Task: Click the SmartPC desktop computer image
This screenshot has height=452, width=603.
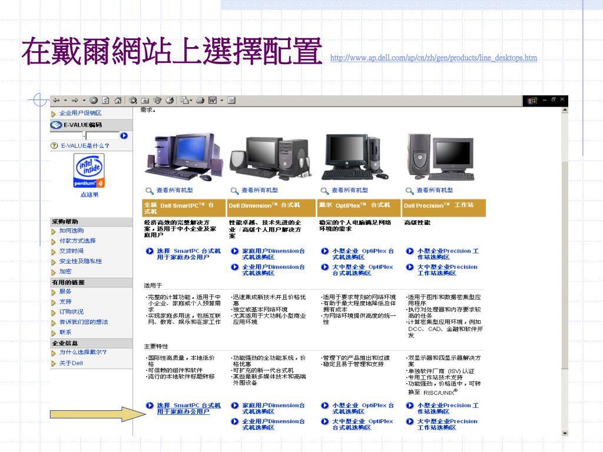Action: 183,157
